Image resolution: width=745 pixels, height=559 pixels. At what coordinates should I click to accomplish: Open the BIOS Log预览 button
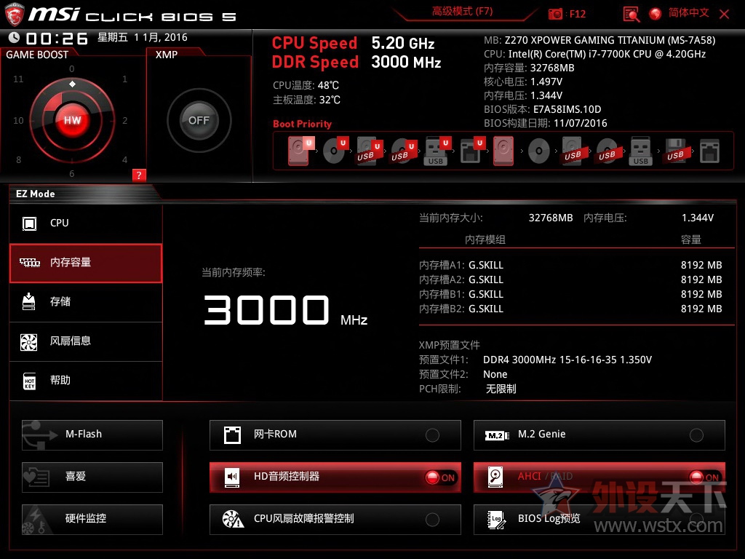pos(599,520)
